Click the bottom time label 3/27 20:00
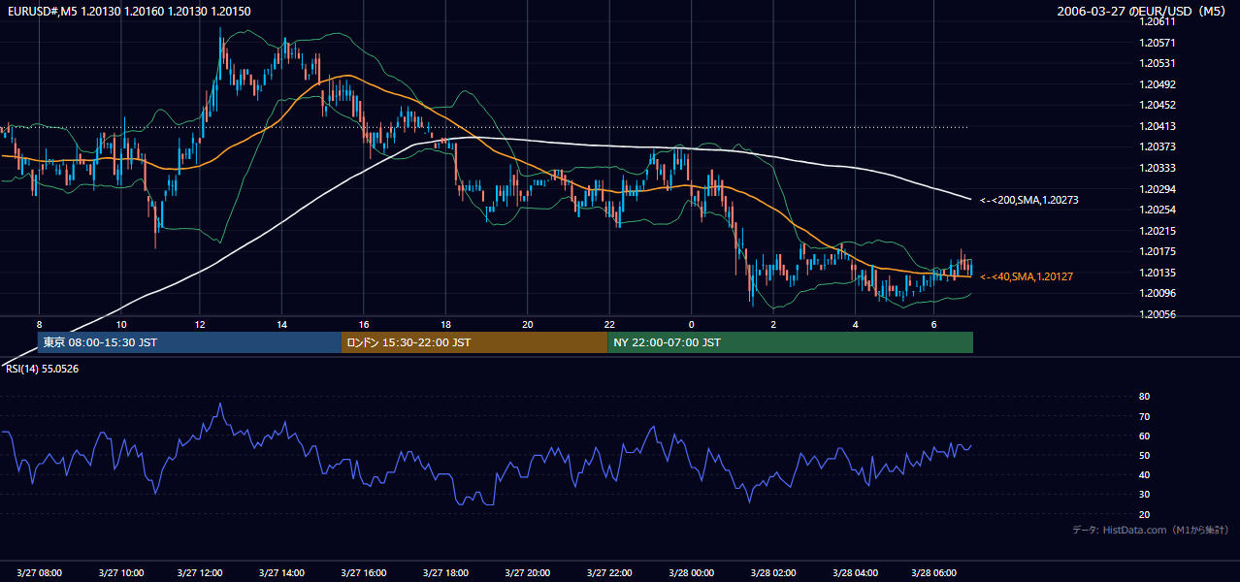 tap(528, 572)
